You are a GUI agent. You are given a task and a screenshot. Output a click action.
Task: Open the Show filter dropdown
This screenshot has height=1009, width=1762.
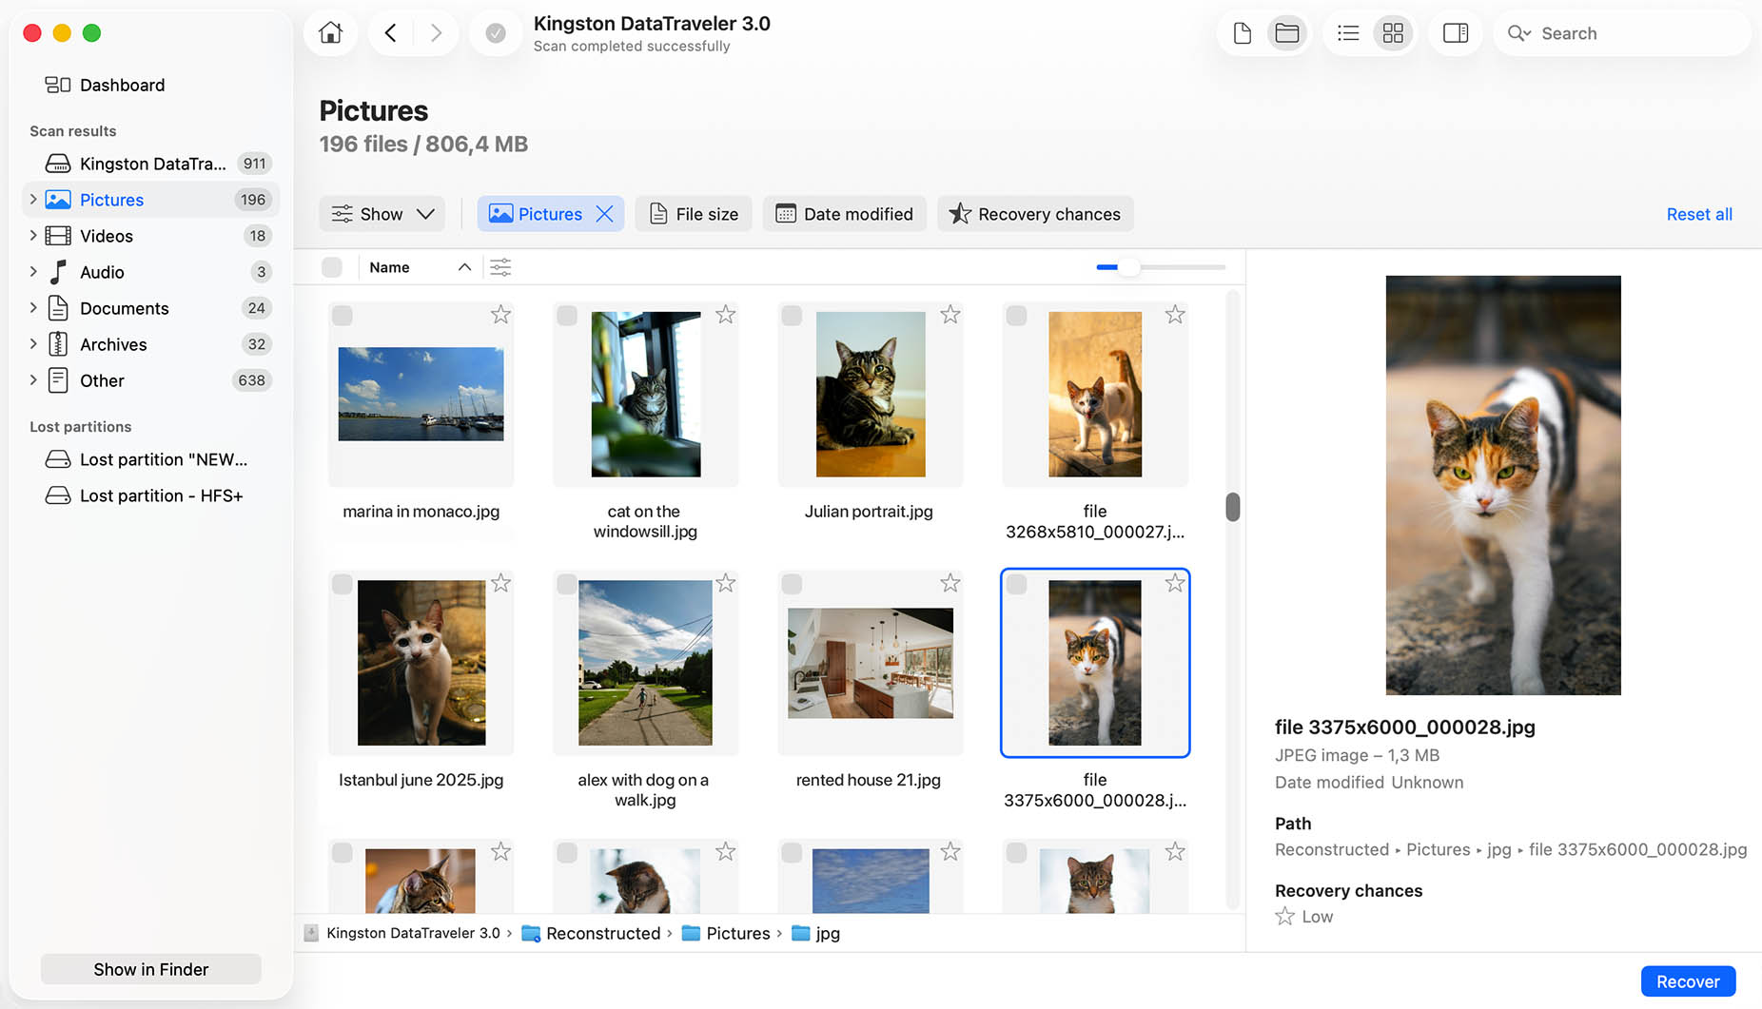pyautogui.click(x=382, y=214)
